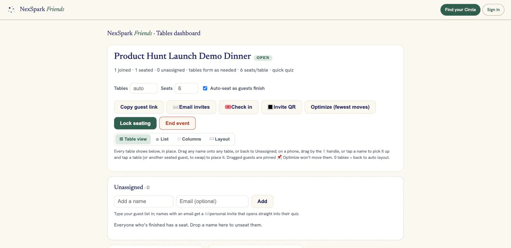
Task: Click the ticket icon on Check in
Action: [x=228, y=107]
